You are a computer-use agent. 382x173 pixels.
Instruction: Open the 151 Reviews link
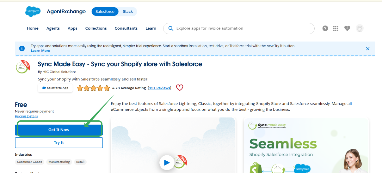[160, 88]
